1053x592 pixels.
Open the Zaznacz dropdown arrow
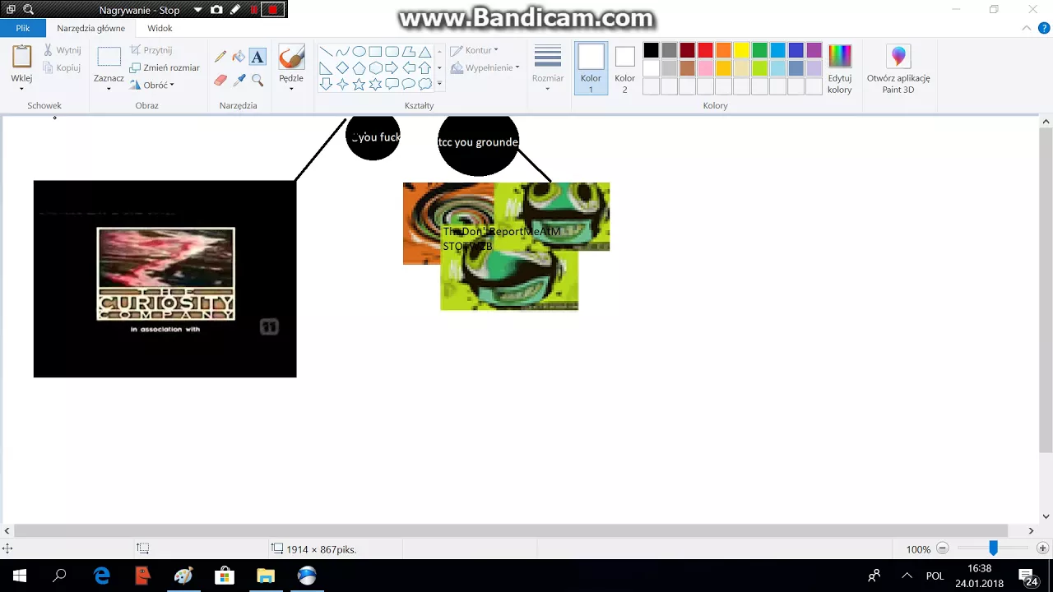(109, 88)
